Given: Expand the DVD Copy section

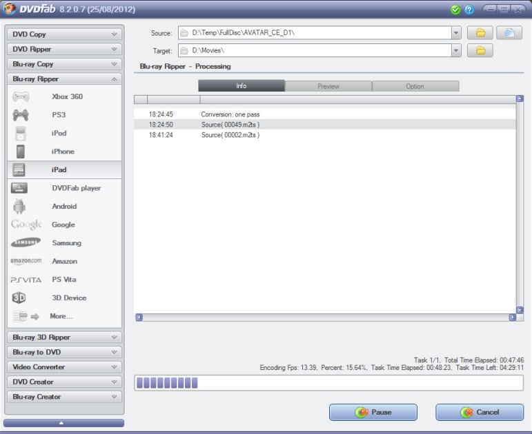Looking at the screenshot, I should tap(64, 34).
